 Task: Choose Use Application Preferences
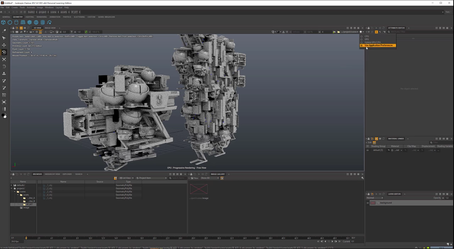click(378, 45)
